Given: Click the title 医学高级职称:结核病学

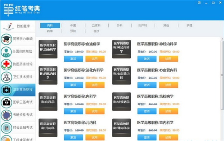Looking at the screenshot, I should pyautogui.click(x=155, y=96).
